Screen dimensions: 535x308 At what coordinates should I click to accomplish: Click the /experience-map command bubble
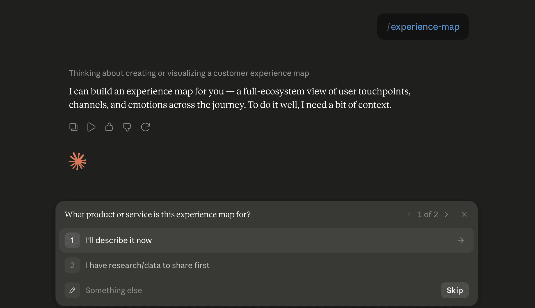click(423, 27)
